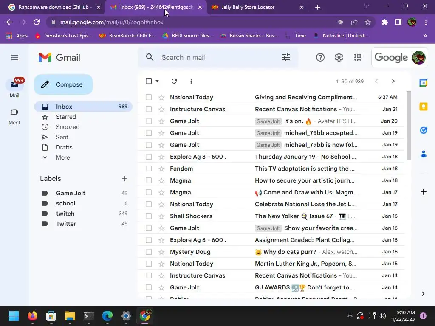Open the Starred folder
This screenshot has width=435, height=326.
pyautogui.click(x=83, y=117)
